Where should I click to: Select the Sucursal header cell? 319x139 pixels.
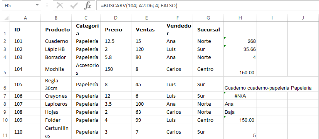point(208,29)
